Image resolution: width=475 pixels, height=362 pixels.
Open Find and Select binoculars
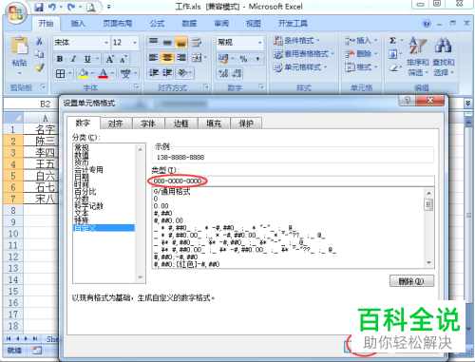(x=444, y=56)
